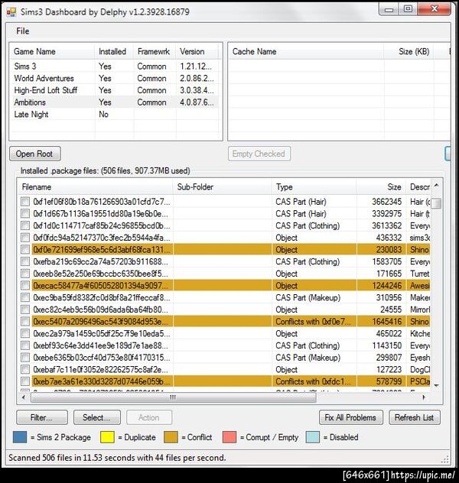Image resolution: width=459 pixels, height=483 pixels.
Task: Tick checkbox for file 0xebf93c64e3dd41ee9e189d7e1ae88
Action: [25, 345]
